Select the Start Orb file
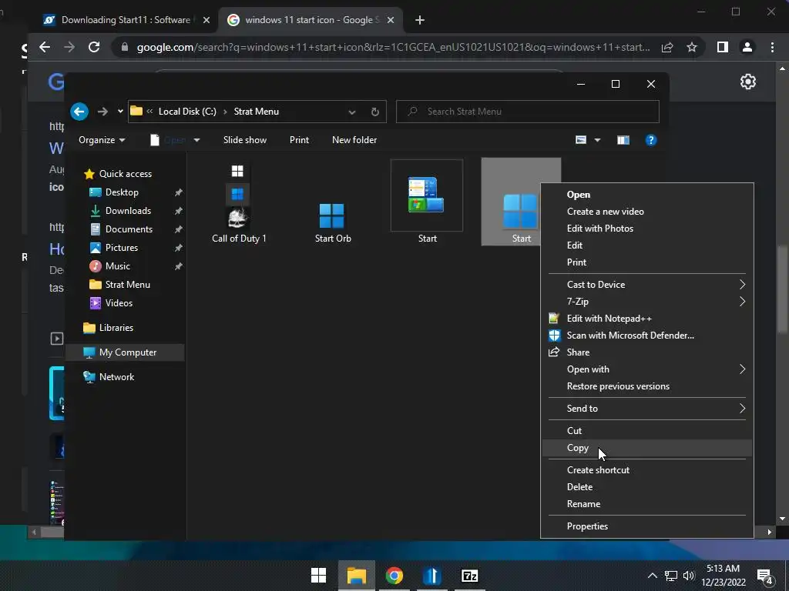 point(333,222)
